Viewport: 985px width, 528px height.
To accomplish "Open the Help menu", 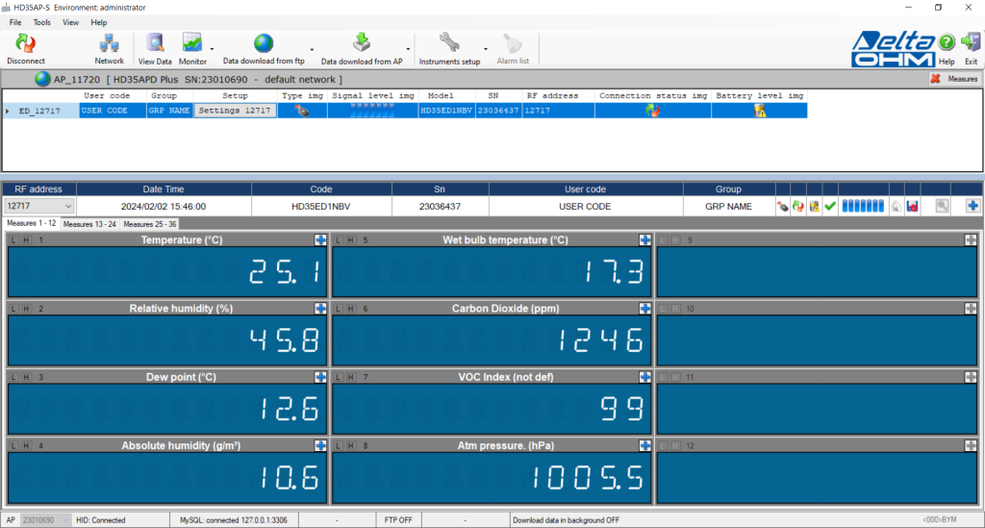I will pos(99,22).
